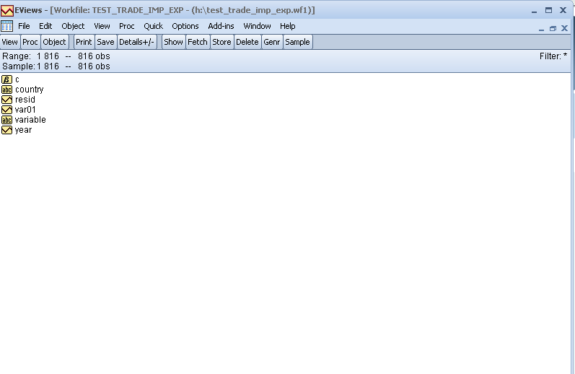Click the Sample toolbar button

[x=297, y=42]
